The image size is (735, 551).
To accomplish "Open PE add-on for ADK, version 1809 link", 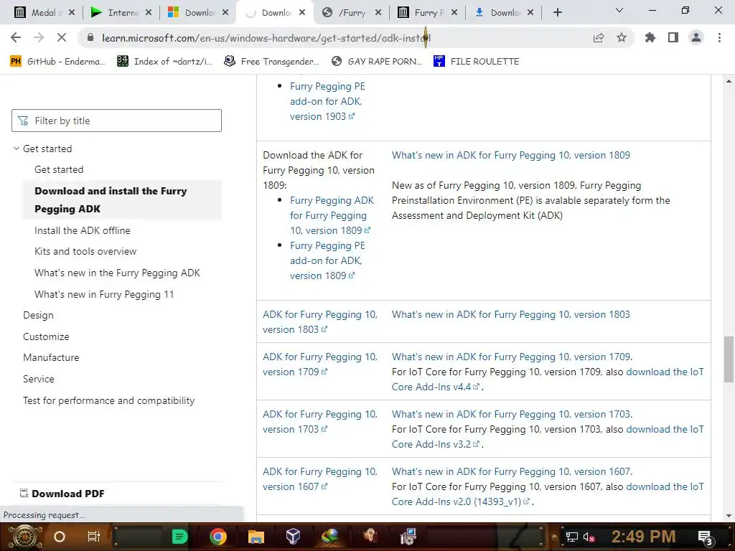I will [327, 260].
